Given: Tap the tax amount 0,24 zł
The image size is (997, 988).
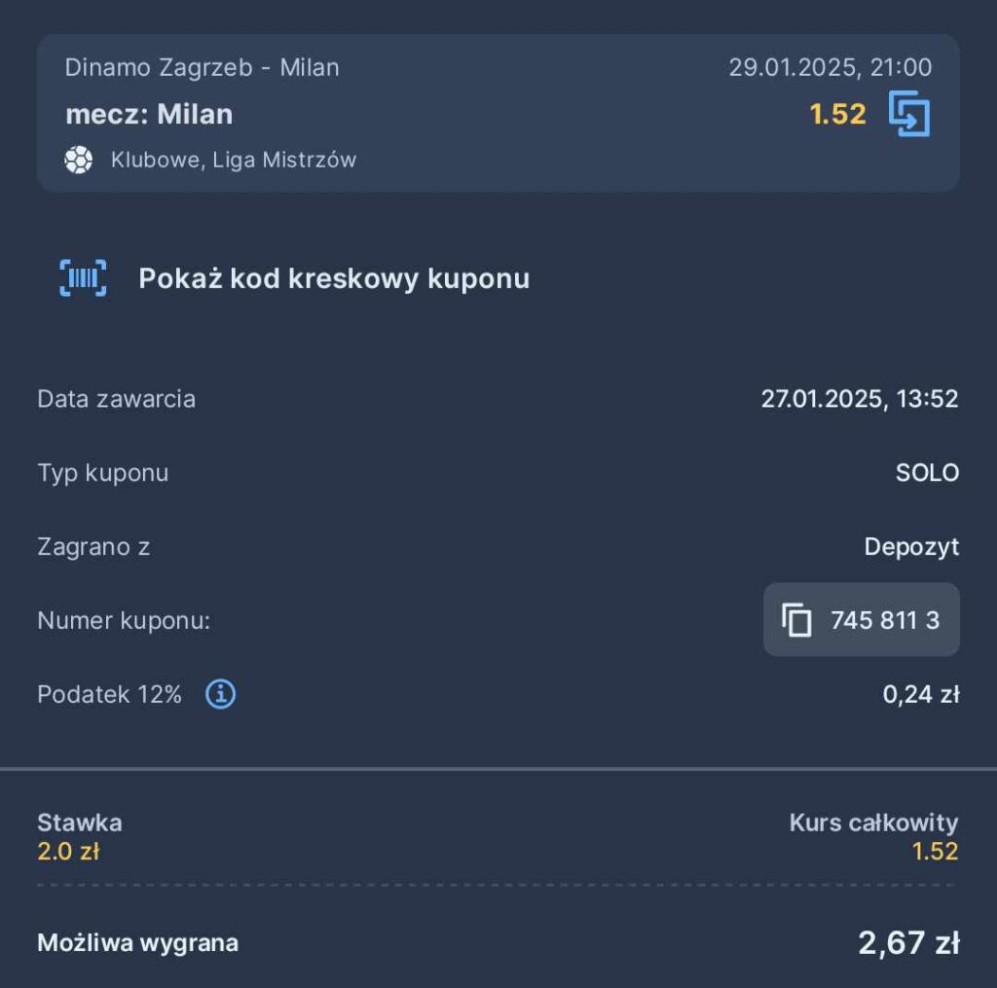Looking at the screenshot, I should (x=921, y=694).
